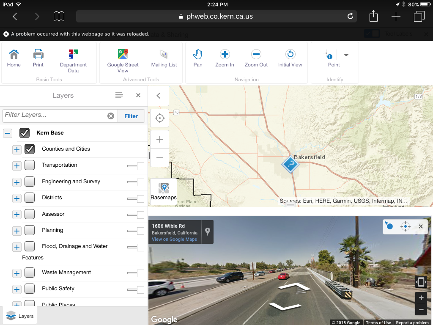Image resolution: width=433 pixels, height=325 pixels.
Task: Zoom in using map plus button
Action: click(159, 139)
